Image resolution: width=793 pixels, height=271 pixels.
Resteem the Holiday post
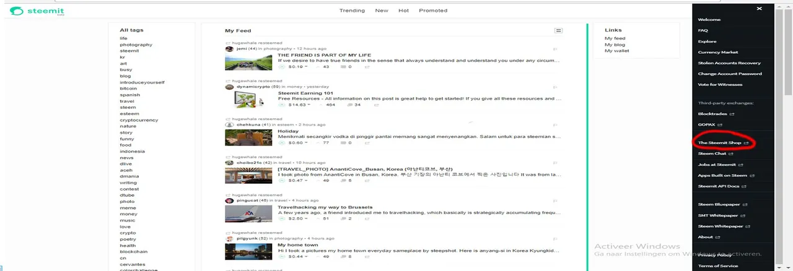click(367, 143)
